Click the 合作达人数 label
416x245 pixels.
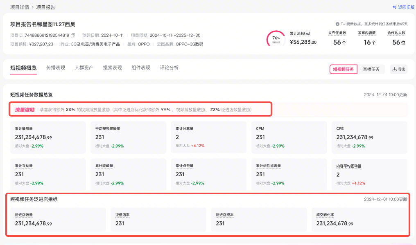(x=396, y=33)
